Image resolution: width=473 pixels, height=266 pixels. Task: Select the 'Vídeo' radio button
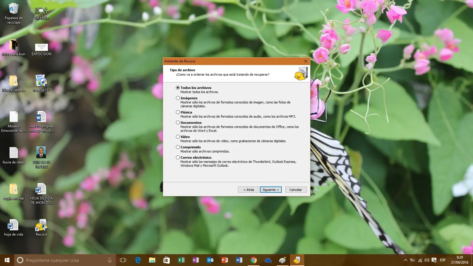tap(178, 137)
